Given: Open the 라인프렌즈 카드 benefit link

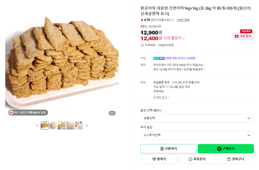Looking at the screenshot, I should (179, 65).
